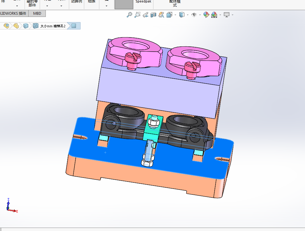Expand the Display Style dropdown arrow

tap(188, 15)
